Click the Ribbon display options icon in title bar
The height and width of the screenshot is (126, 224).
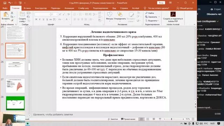[170, 3]
